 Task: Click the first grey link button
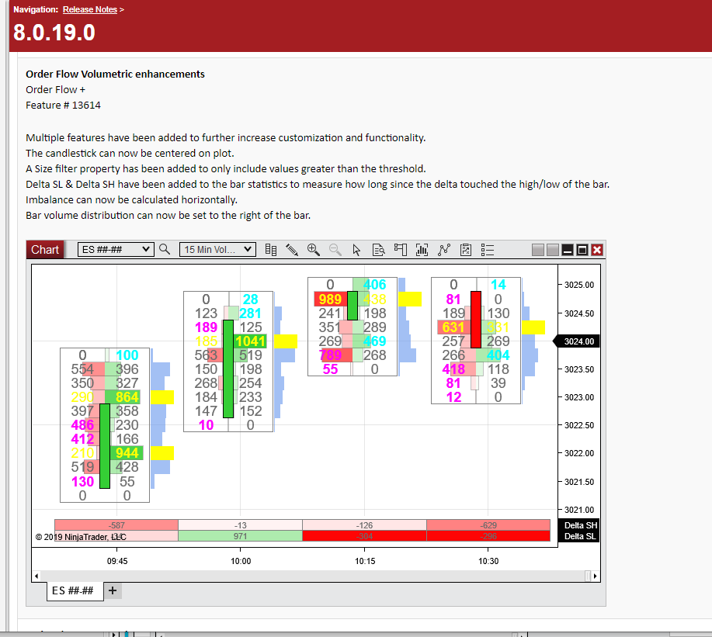pyautogui.click(x=537, y=250)
